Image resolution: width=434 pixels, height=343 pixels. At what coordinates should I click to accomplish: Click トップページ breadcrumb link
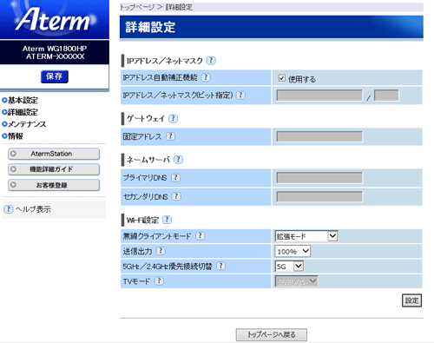point(137,7)
